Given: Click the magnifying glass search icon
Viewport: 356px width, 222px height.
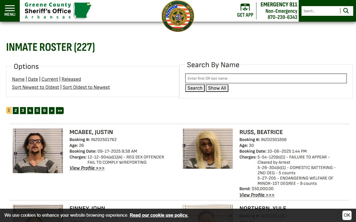Looking at the screenshot, I should click(346, 11).
